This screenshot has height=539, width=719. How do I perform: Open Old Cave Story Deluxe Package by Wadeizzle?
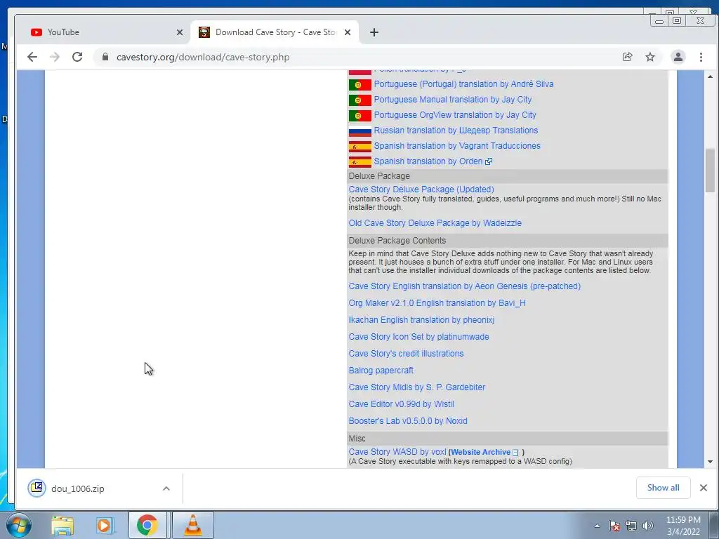point(435,223)
